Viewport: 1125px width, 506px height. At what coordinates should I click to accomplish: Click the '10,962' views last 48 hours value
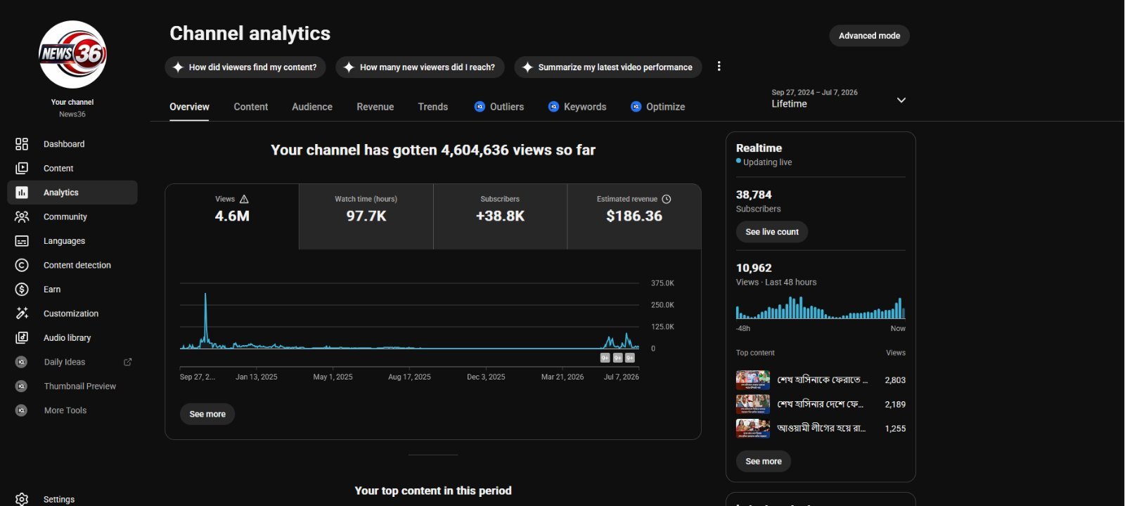754,268
